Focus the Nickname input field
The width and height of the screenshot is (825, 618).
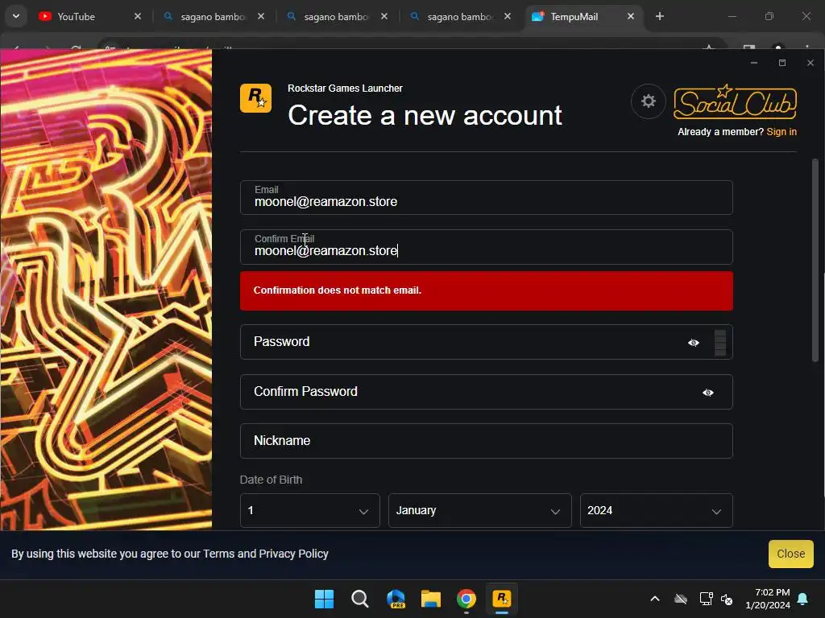486,441
